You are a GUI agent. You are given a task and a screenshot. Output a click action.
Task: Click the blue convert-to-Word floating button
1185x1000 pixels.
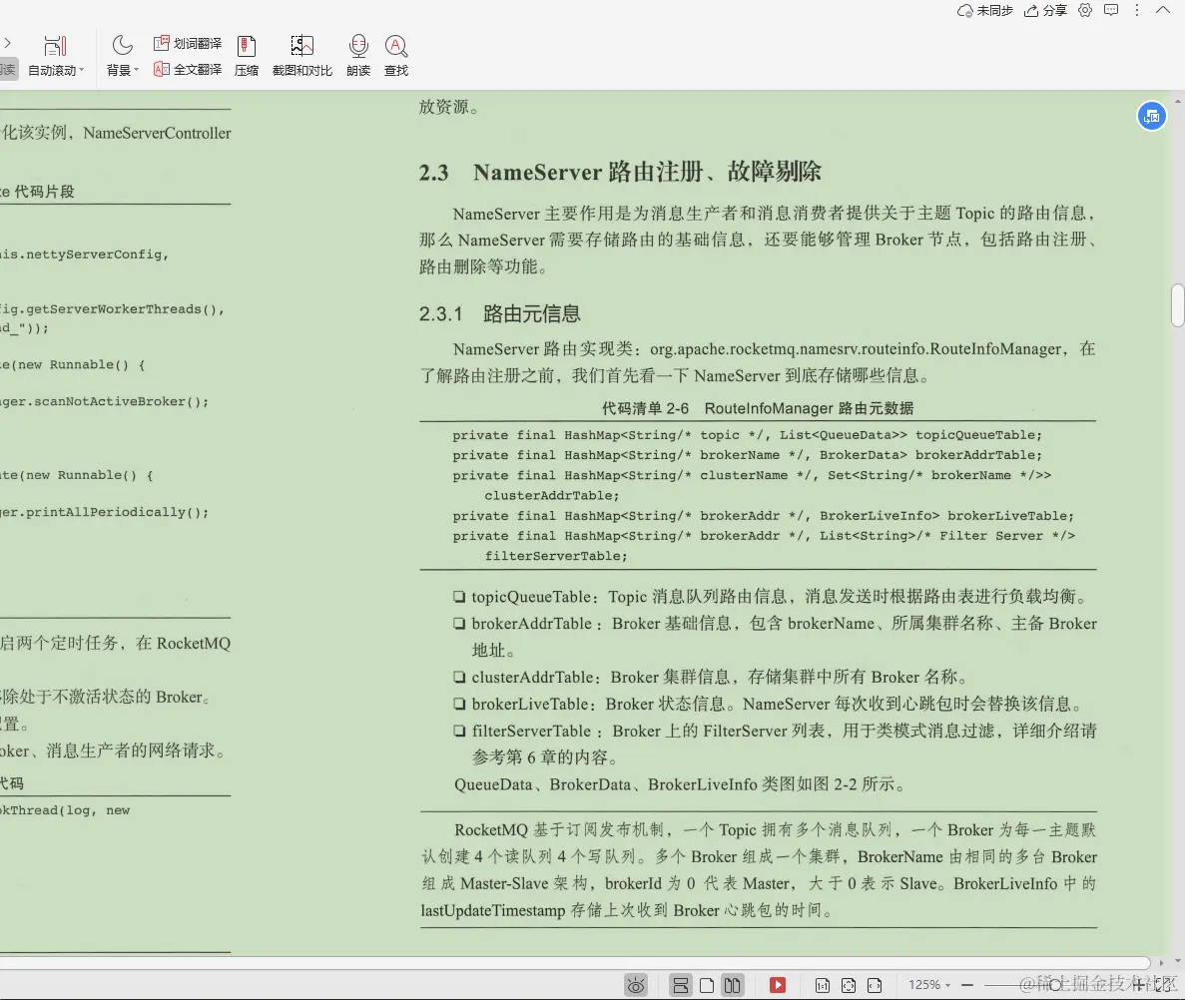(x=1151, y=116)
